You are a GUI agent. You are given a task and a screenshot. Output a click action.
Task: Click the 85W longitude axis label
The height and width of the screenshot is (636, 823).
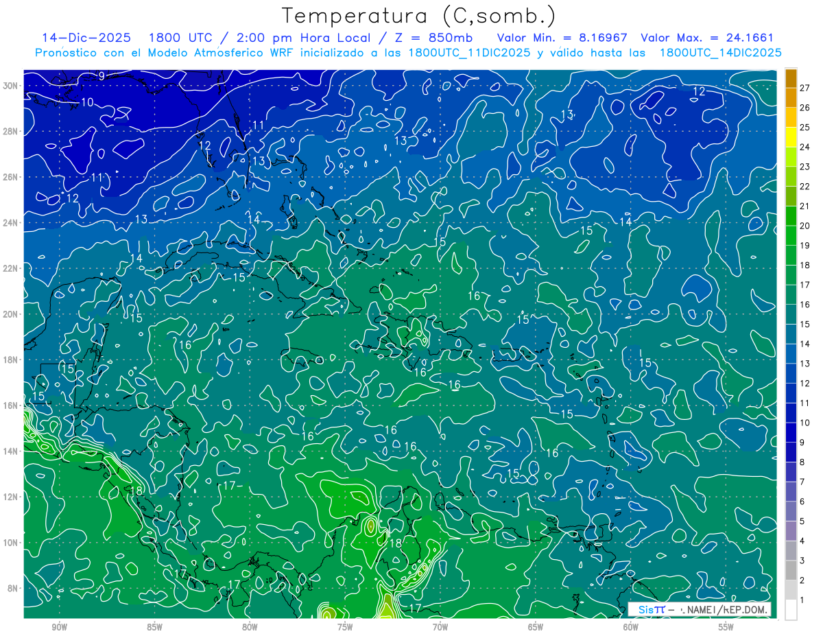pyautogui.click(x=154, y=627)
